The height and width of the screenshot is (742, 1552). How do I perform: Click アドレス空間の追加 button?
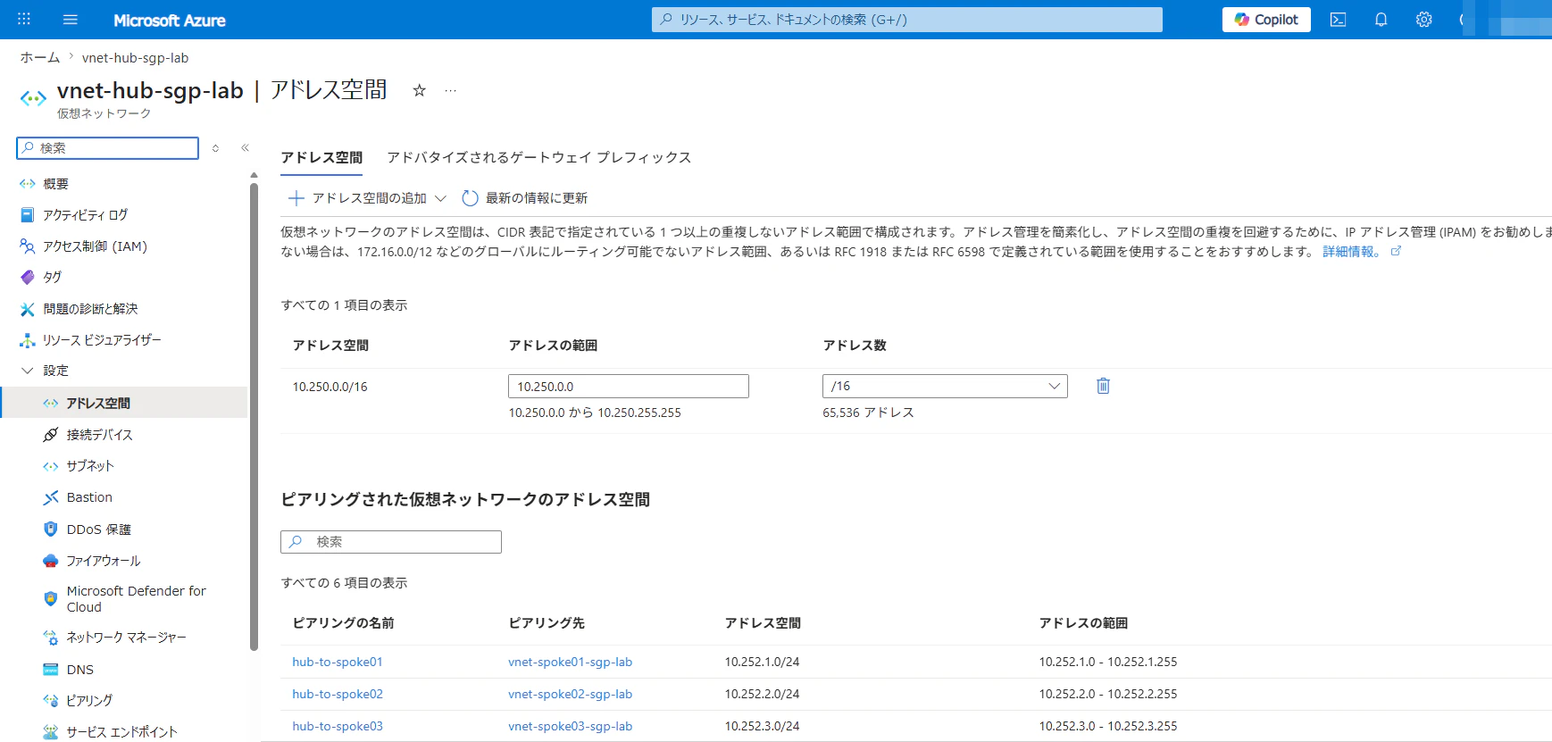point(358,198)
